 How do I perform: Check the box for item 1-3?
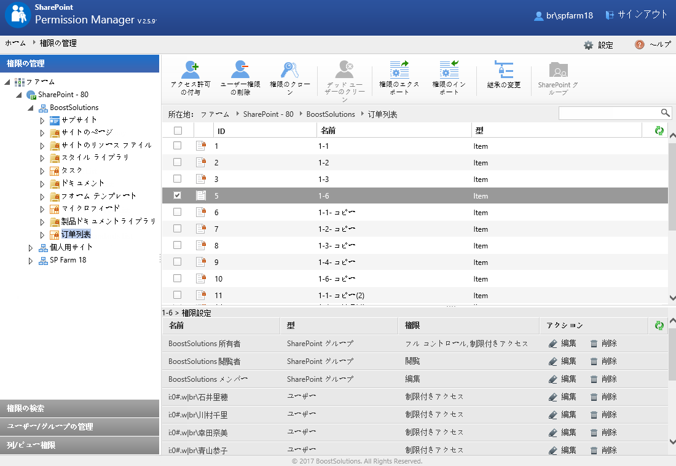point(177,179)
